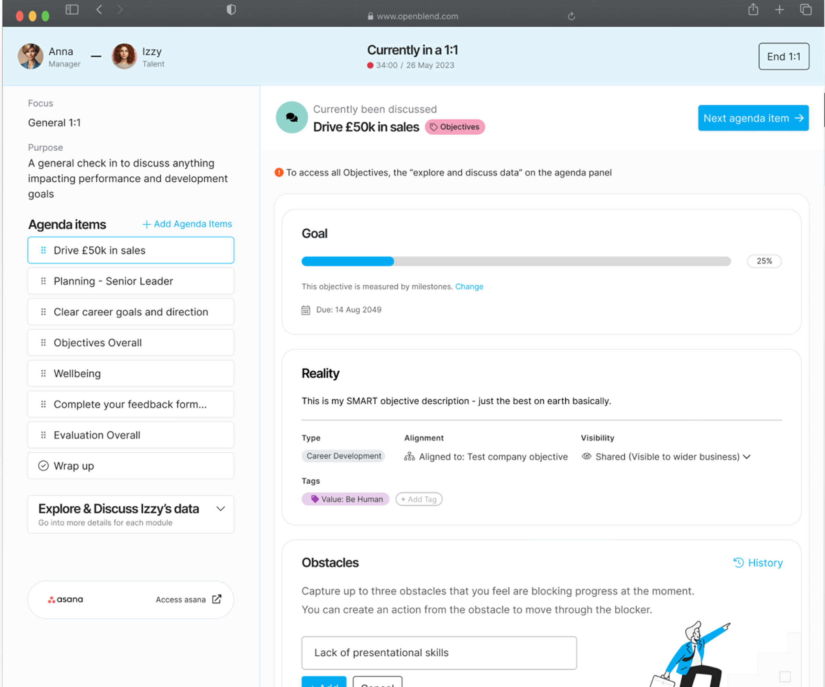Click the drag handle on the Wellbeing item
The height and width of the screenshot is (687, 825).
pos(44,373)
